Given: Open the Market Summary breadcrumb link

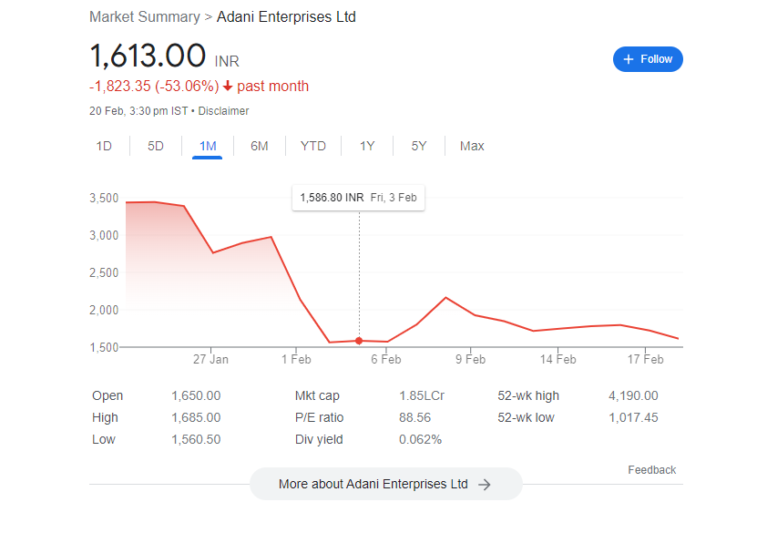Looking at the screenshot, I should [x=145, y=16].
